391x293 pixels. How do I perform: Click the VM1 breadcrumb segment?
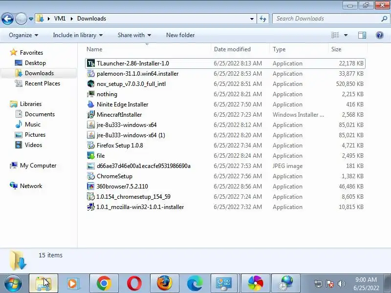click(60, 19)
